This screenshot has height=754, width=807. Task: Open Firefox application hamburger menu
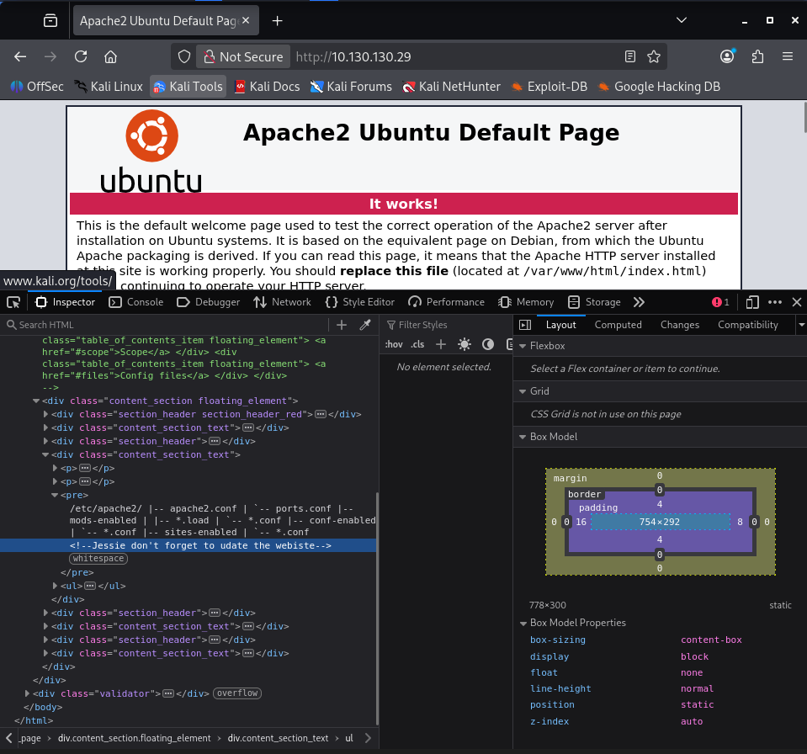click(x=788, y=56)
